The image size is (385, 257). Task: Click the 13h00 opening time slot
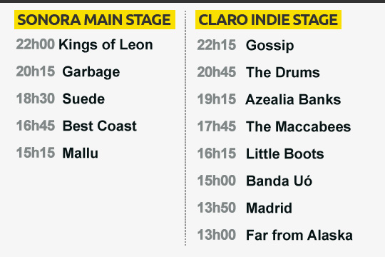[217, 235]
